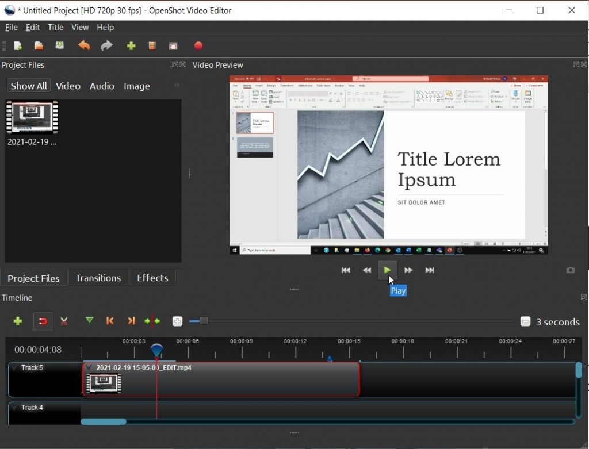Screen dimensions: 589x449
Task: Close the Project Files panel
Action: (182, 64)
